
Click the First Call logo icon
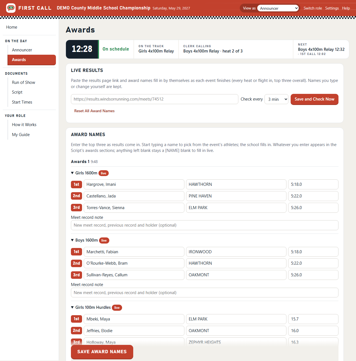pos(11,8)
